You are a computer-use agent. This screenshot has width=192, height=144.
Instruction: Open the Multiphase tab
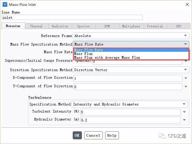tap(131, 26)
